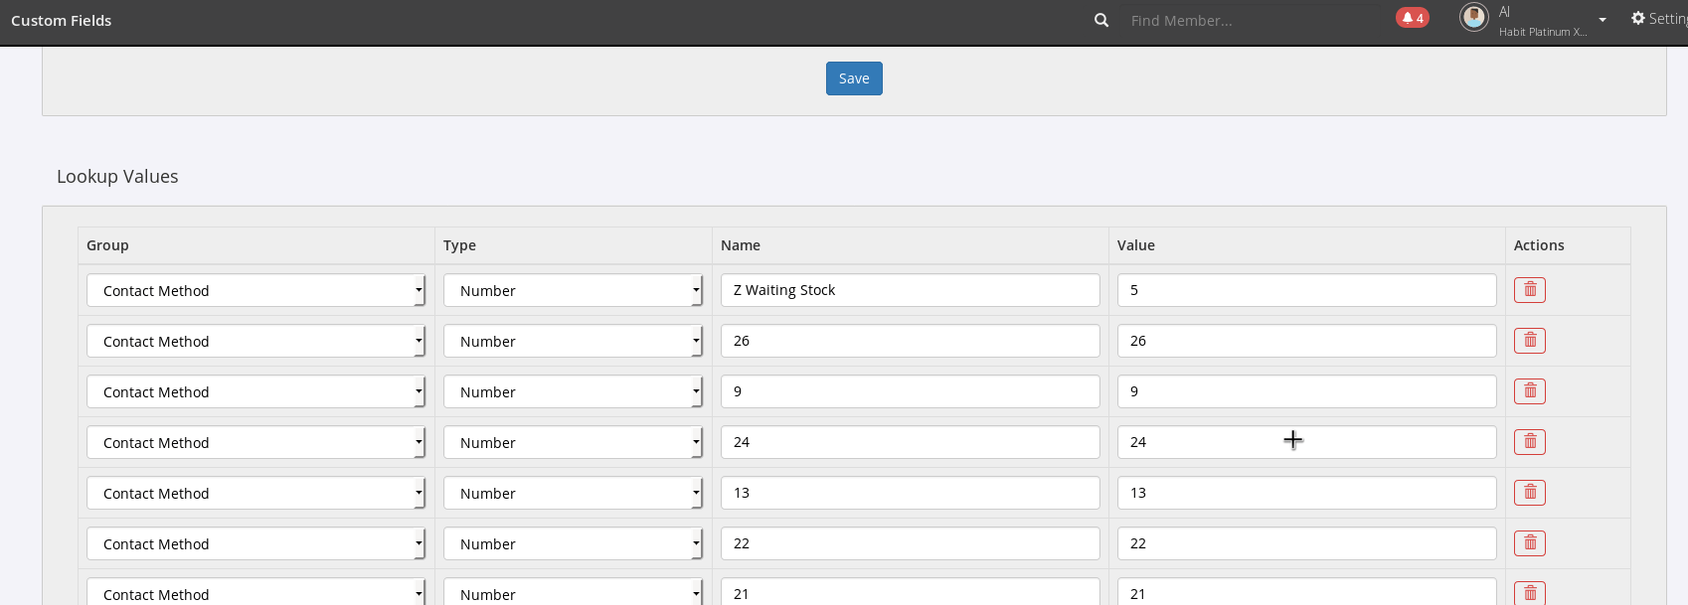Open Type dropdown in row 26

coord(573,341)
